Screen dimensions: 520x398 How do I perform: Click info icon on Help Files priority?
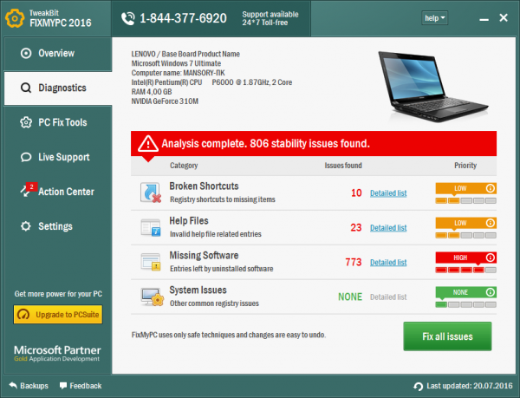491,223
